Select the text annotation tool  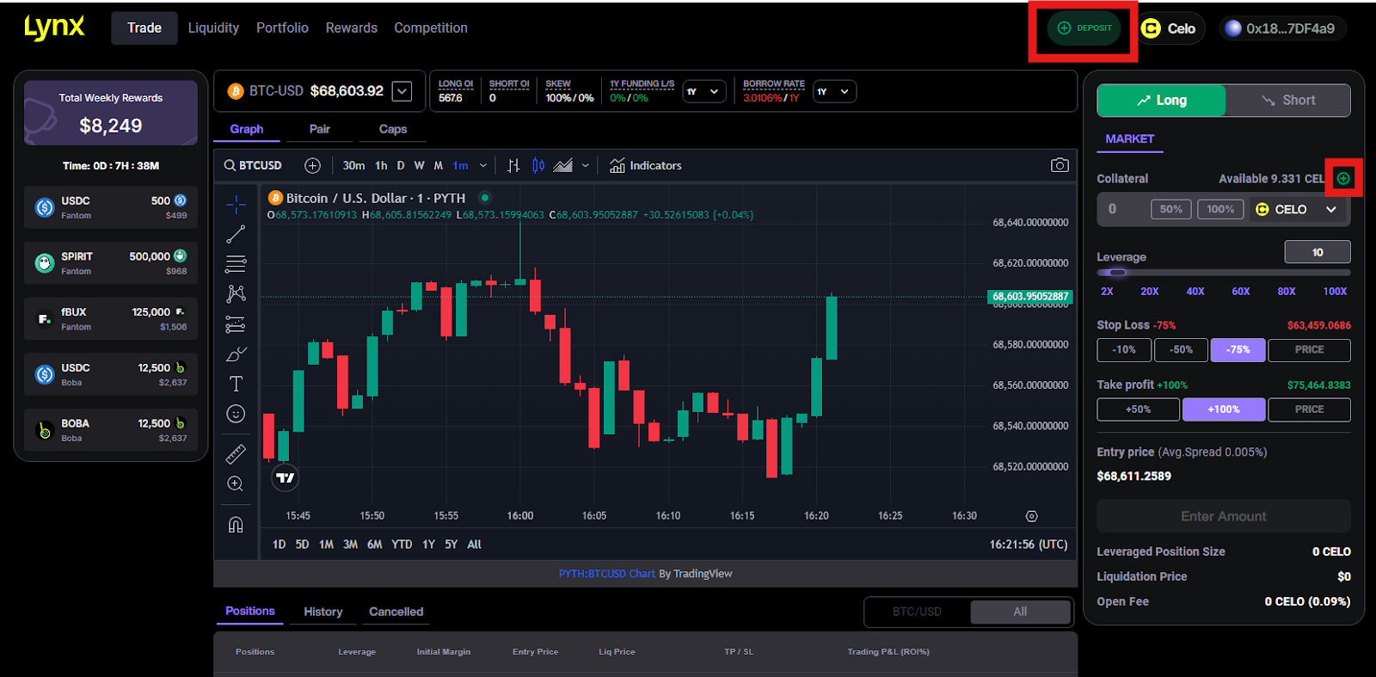click(236, 384)
